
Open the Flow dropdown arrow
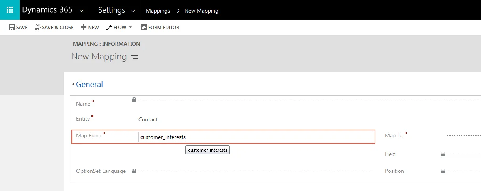click(x=131, y=28)
